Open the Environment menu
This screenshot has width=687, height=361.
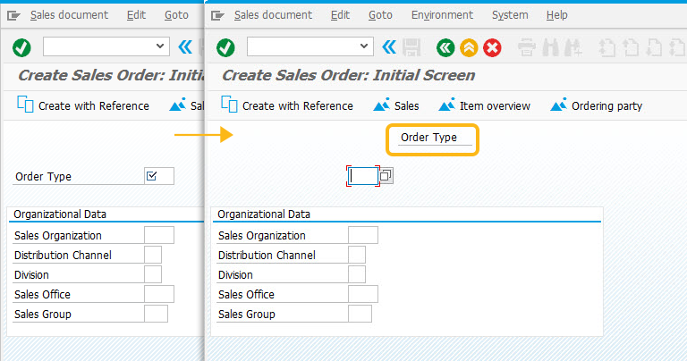pos(442,15)
